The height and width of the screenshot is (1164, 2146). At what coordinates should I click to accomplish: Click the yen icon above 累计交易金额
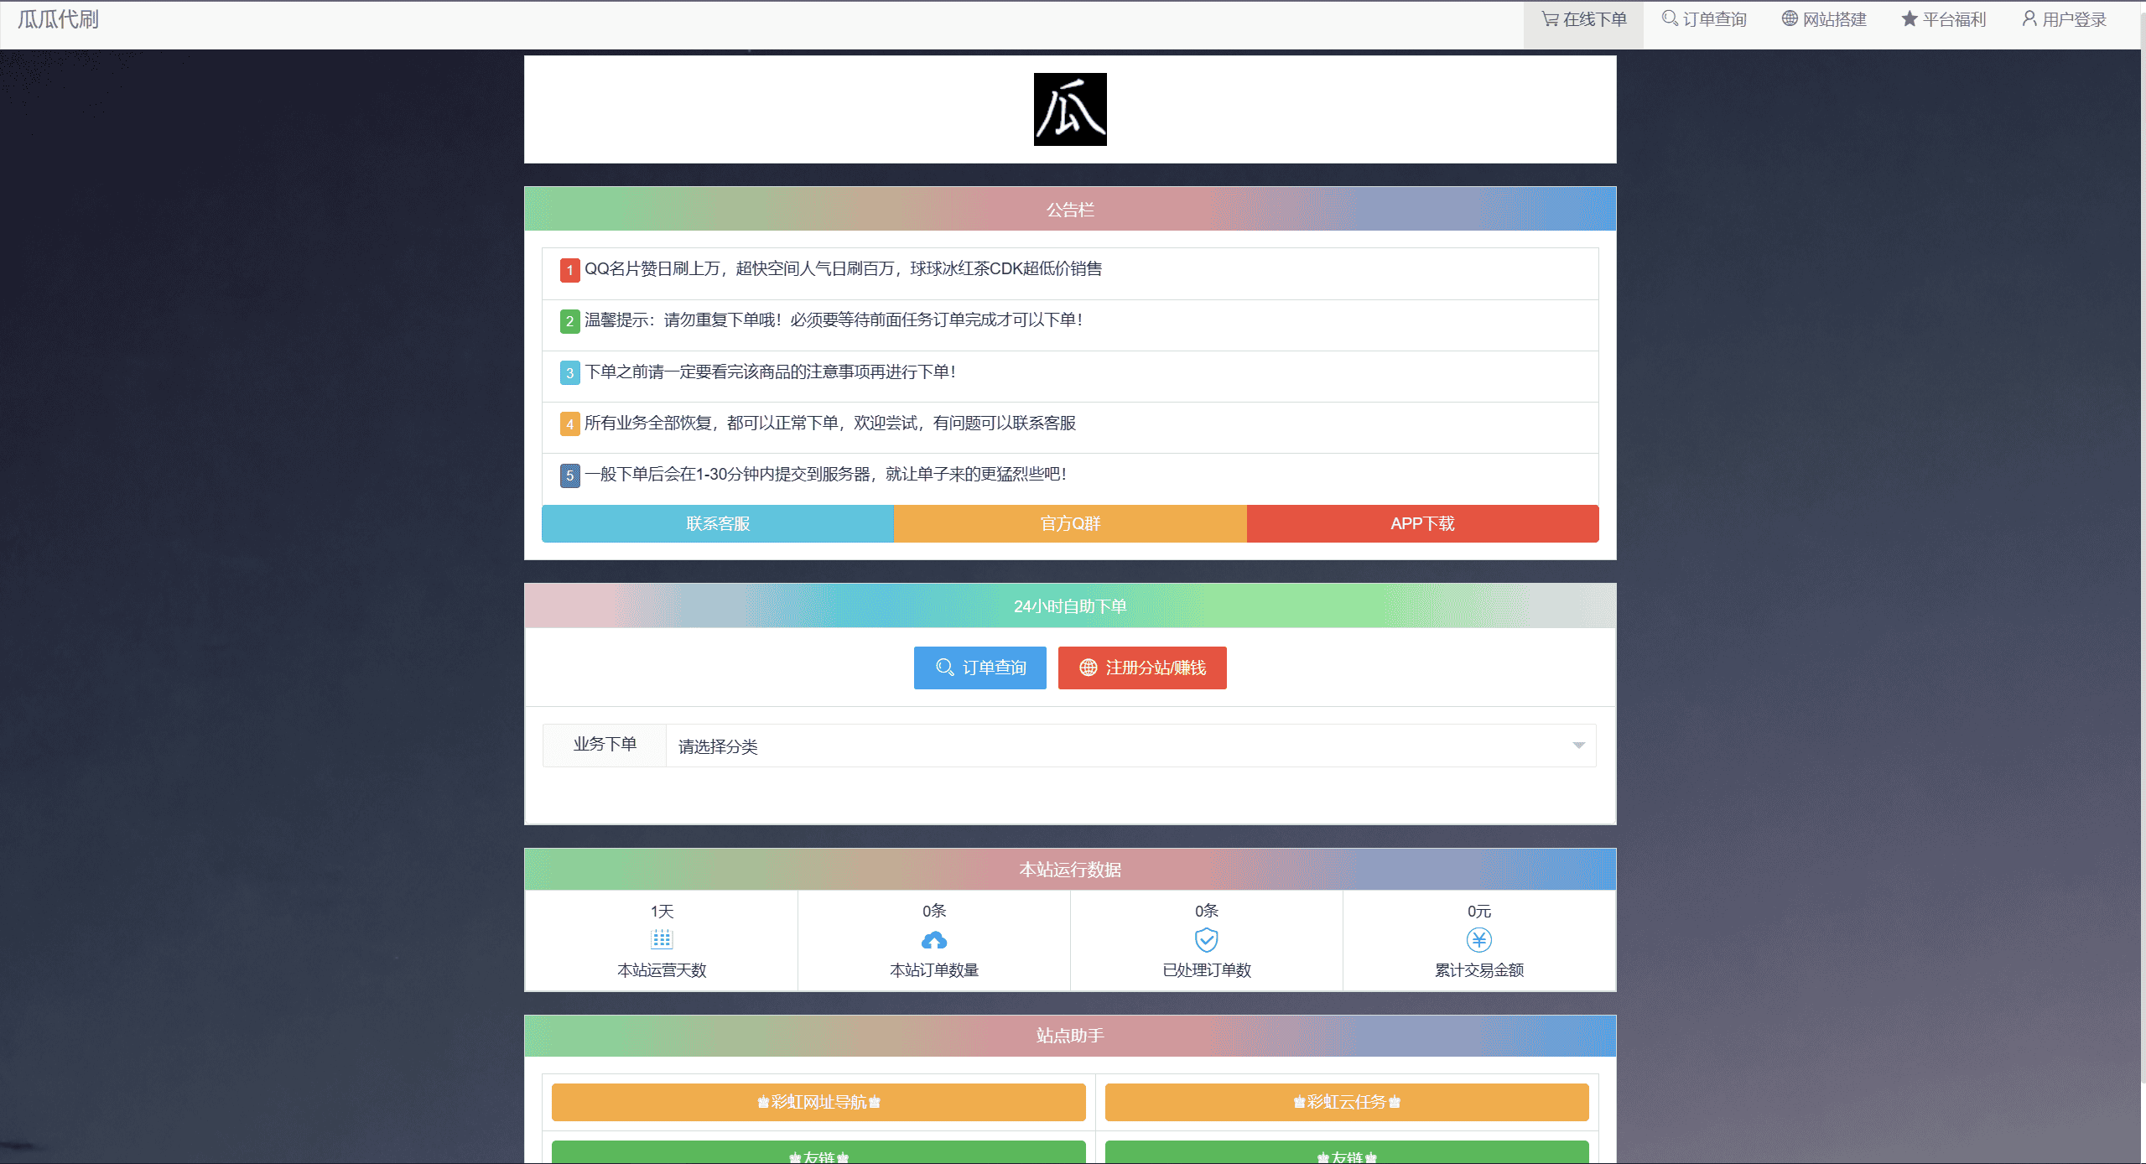[1478, 939]
